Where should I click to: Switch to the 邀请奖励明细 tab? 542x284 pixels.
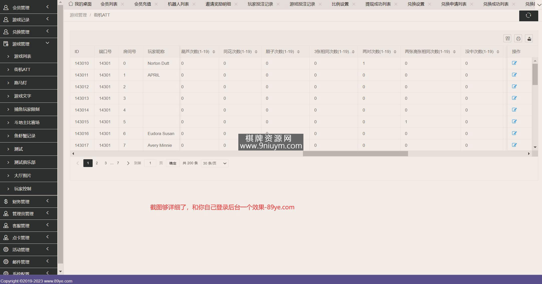tap(218, 4)
